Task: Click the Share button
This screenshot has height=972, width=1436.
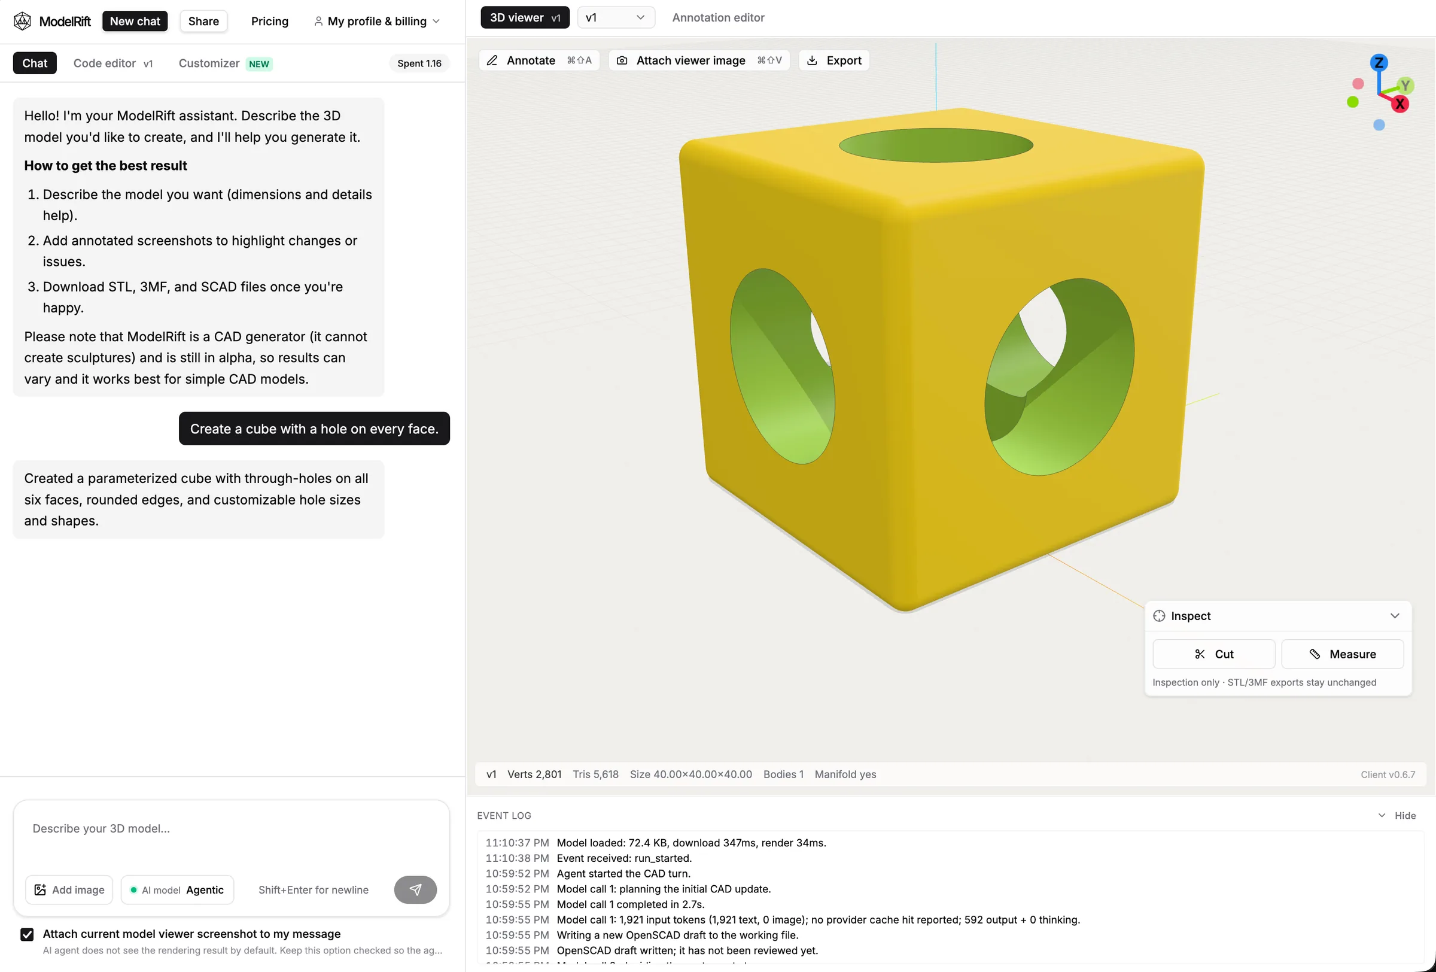Action: click(x=203, y=21)
